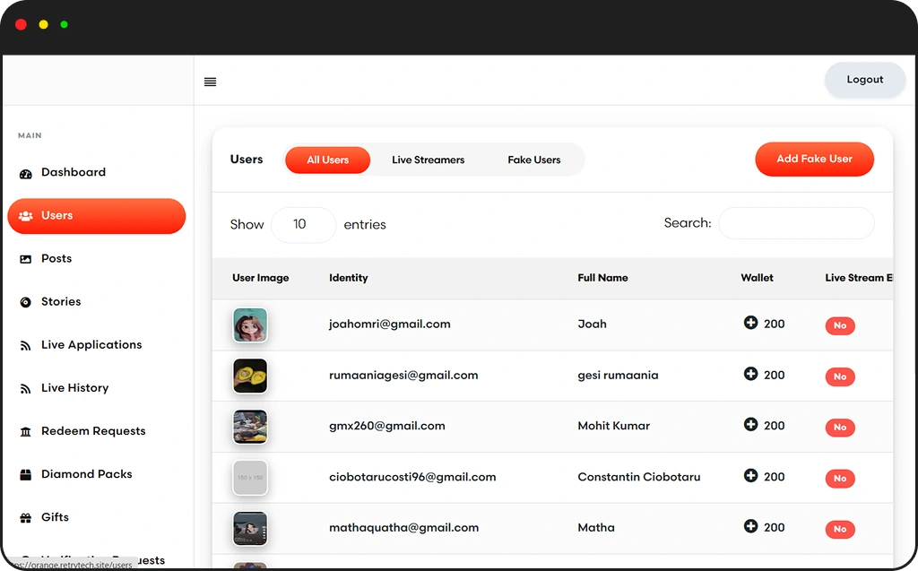The image size is (918, 571).
Task: Click plus icon for Matha's wallet
Action: (750, 526)
